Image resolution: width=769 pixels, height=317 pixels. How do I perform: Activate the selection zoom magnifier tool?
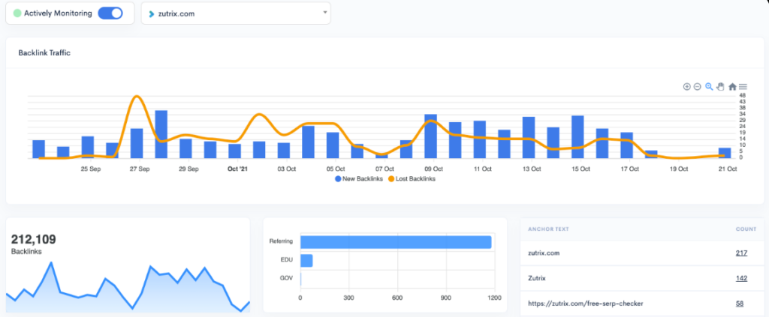tap(709, 87)
